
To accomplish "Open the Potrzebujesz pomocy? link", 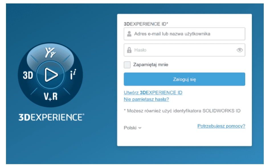I will tap(221, 126).
